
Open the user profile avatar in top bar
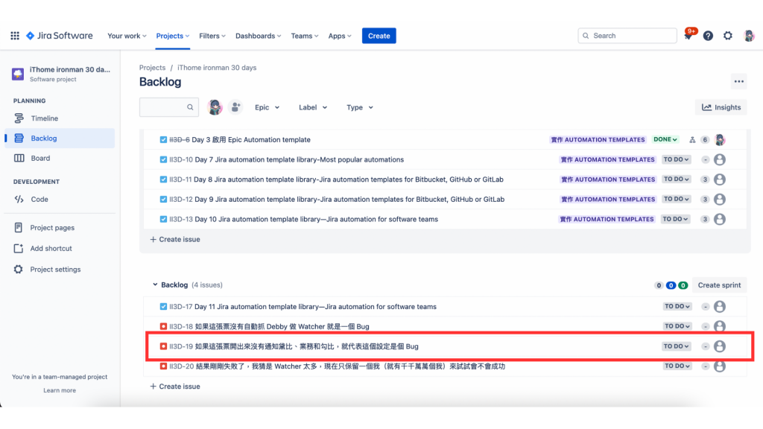coord(750,36)
